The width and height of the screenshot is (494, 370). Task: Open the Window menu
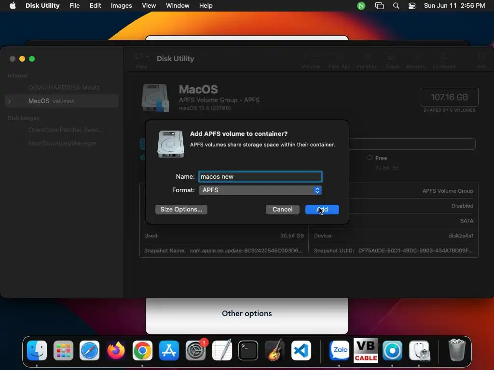(x=178, y=6)
